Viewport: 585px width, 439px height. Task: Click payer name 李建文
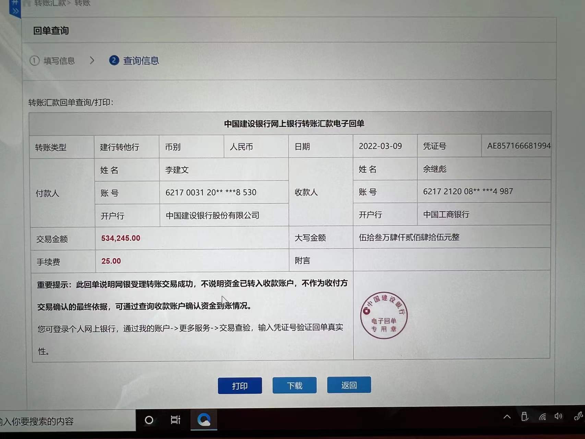[177, 170]
